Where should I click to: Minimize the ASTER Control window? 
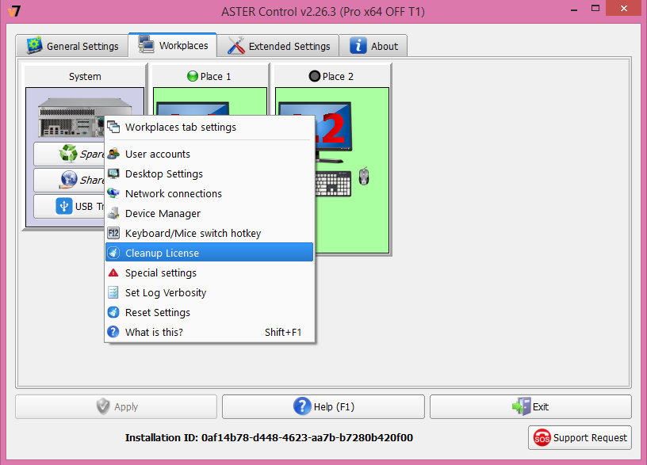point(574,9)
